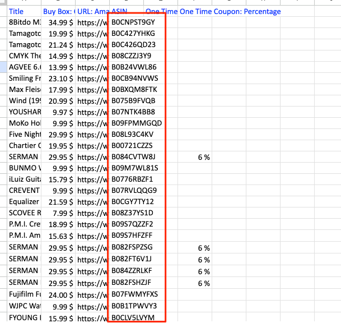Click ASIN cell B0BXQM8FTK
The image size is (341, 323).
pyautogui.click(x=127, y=90)
